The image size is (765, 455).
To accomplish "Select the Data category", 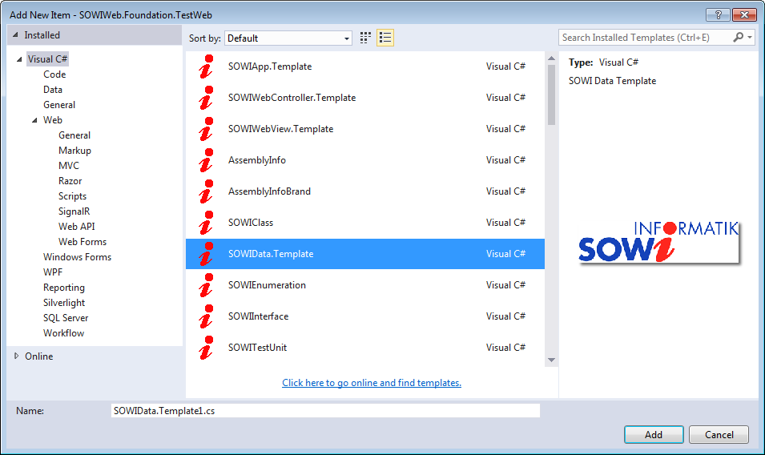I will click(53, 89).
